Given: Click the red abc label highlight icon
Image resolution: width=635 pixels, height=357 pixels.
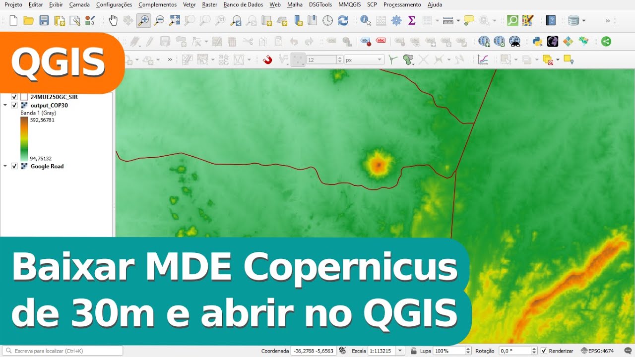Looking at the screenshot, I should pos(381,41).
